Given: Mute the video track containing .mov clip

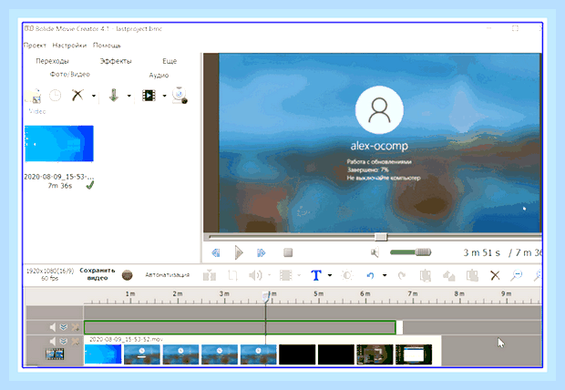Looking at the screenshot, I should point(53,341).
